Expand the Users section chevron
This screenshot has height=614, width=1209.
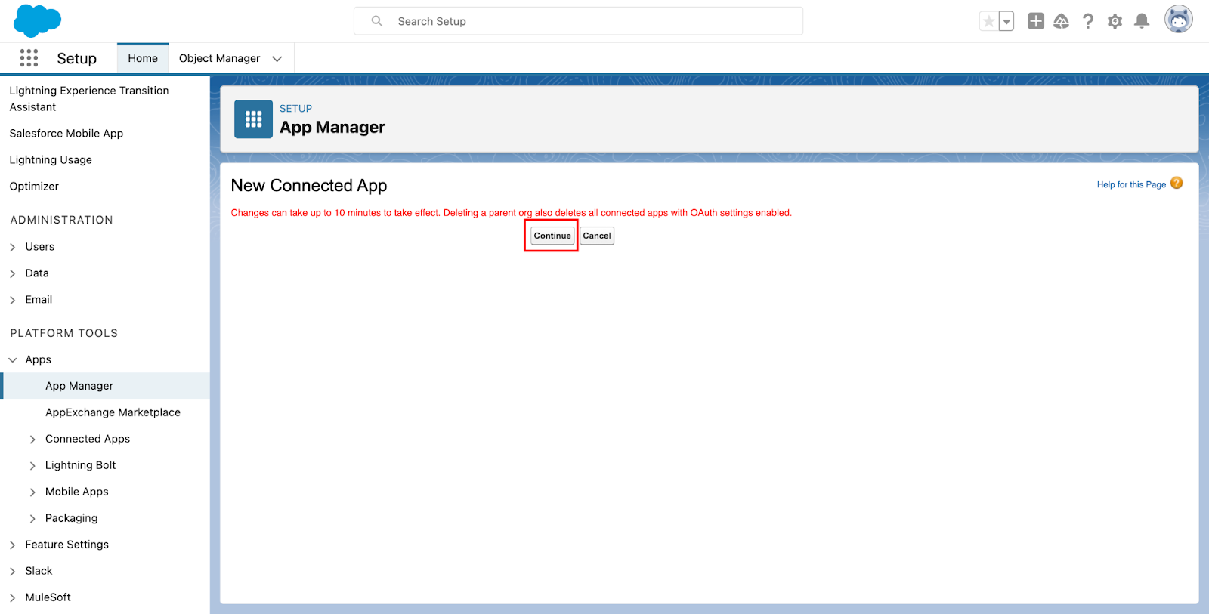click(13, 247)
